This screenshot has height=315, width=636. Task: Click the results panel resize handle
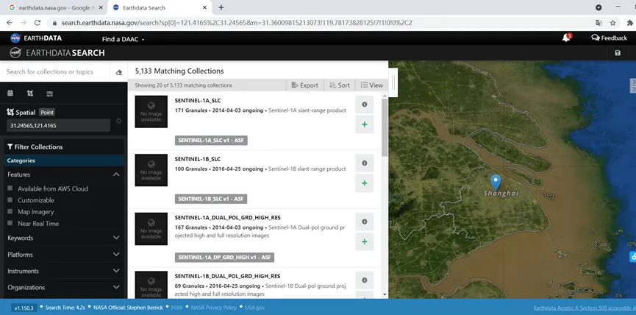click(393, 82)
